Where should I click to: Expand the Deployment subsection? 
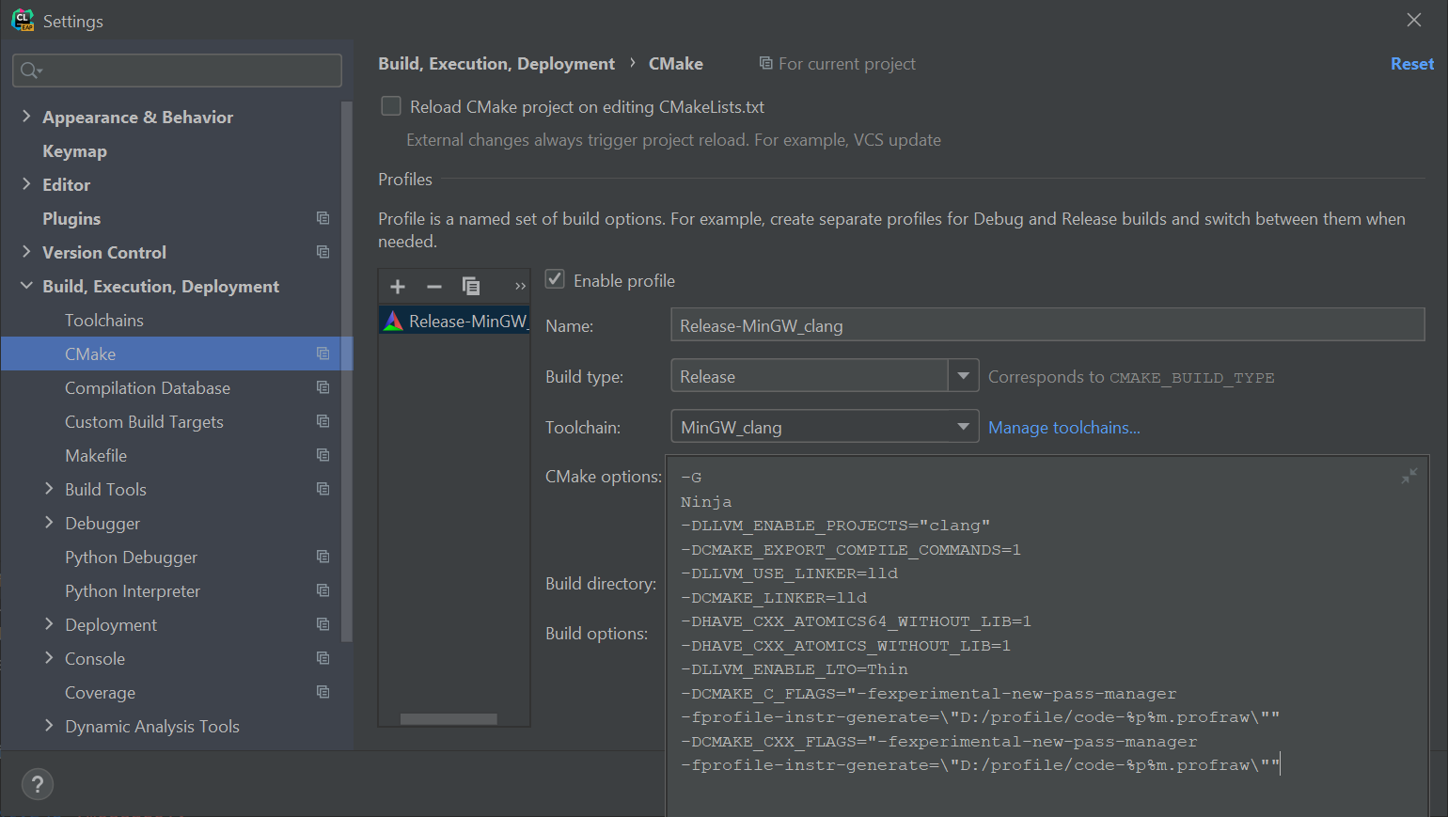49,624
